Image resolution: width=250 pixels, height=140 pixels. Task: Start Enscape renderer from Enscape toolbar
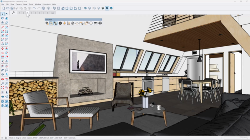coord(47,23)
